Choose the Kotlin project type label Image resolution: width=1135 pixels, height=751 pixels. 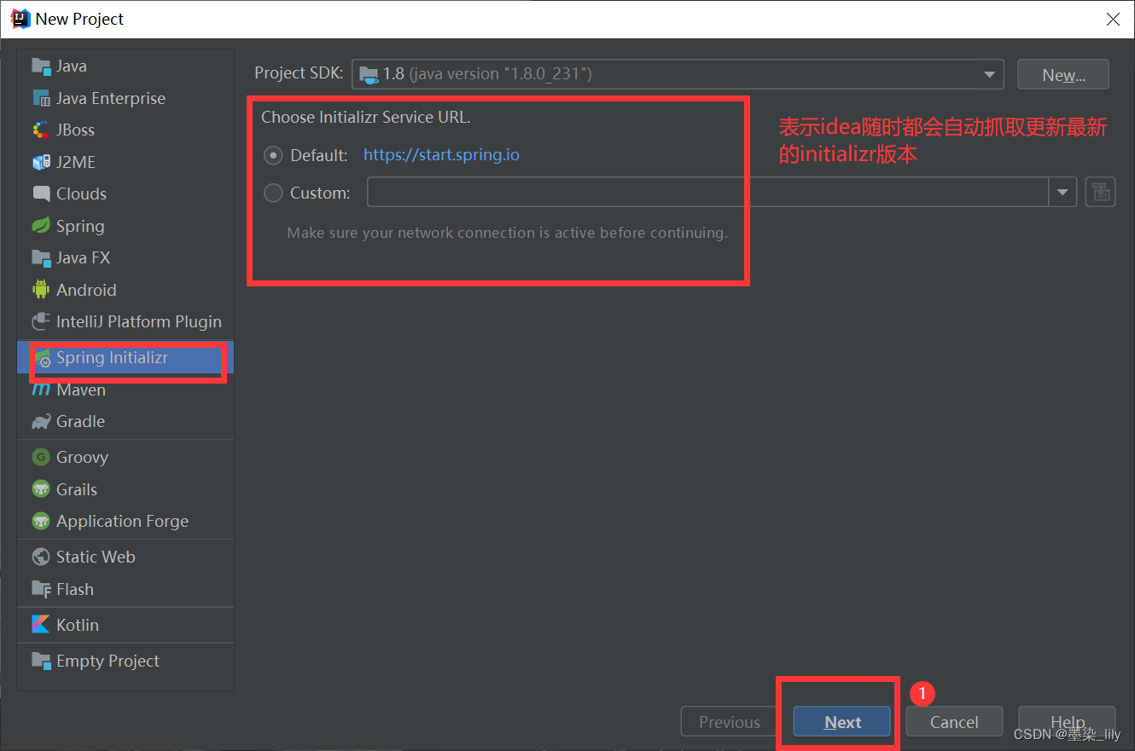pos(78,625)
